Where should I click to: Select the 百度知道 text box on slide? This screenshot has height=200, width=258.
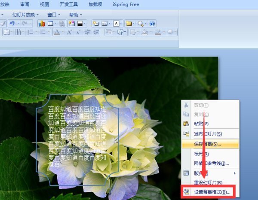pyautogui.click(x=77, y=140)
